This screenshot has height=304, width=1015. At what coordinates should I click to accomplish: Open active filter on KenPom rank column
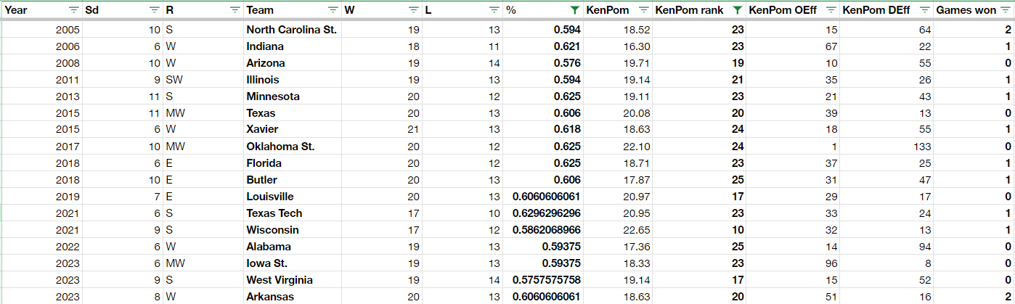[x=737, y=10]
